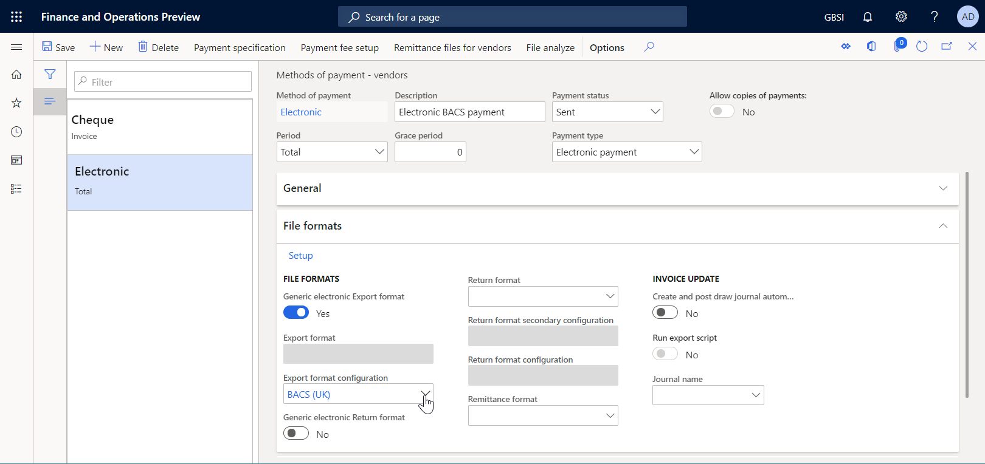Click the Electronic method of payment link
985x464 pixels.
pos(301,112)
